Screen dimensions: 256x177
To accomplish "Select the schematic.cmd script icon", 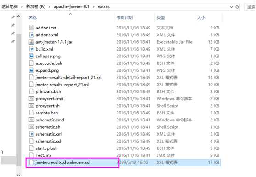I will [x=31, y=120].
